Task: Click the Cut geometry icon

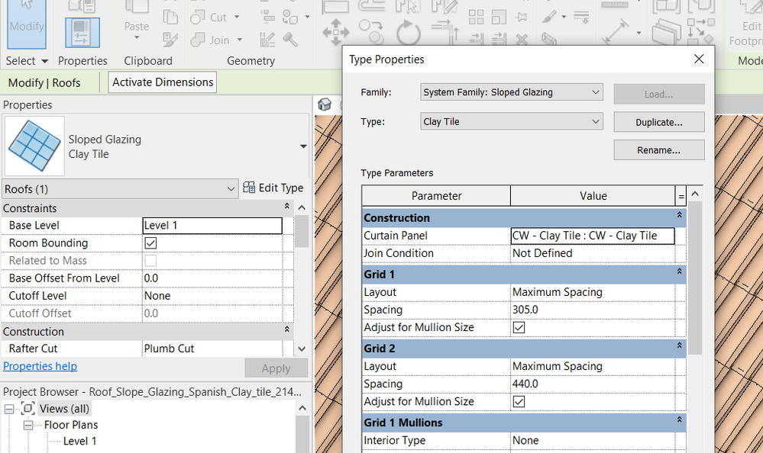Action: coord(198,18)
